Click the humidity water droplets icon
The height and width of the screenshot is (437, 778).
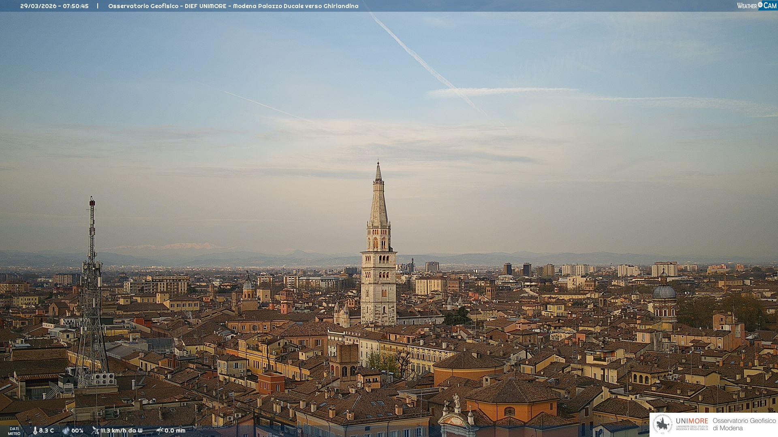click(66, 431)
